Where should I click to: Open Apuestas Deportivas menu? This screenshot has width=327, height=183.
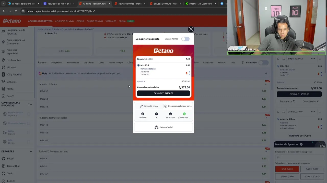point(40,21)
